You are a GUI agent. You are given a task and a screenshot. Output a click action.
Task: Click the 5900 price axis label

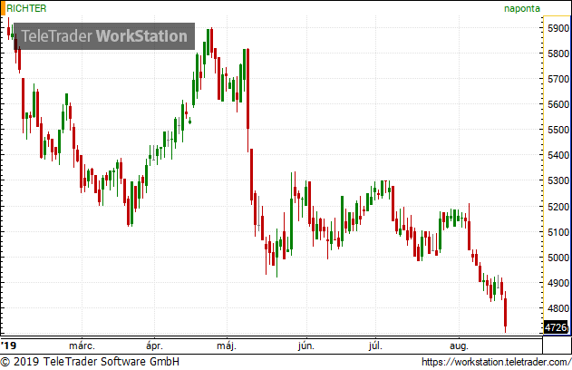(558, 28)
